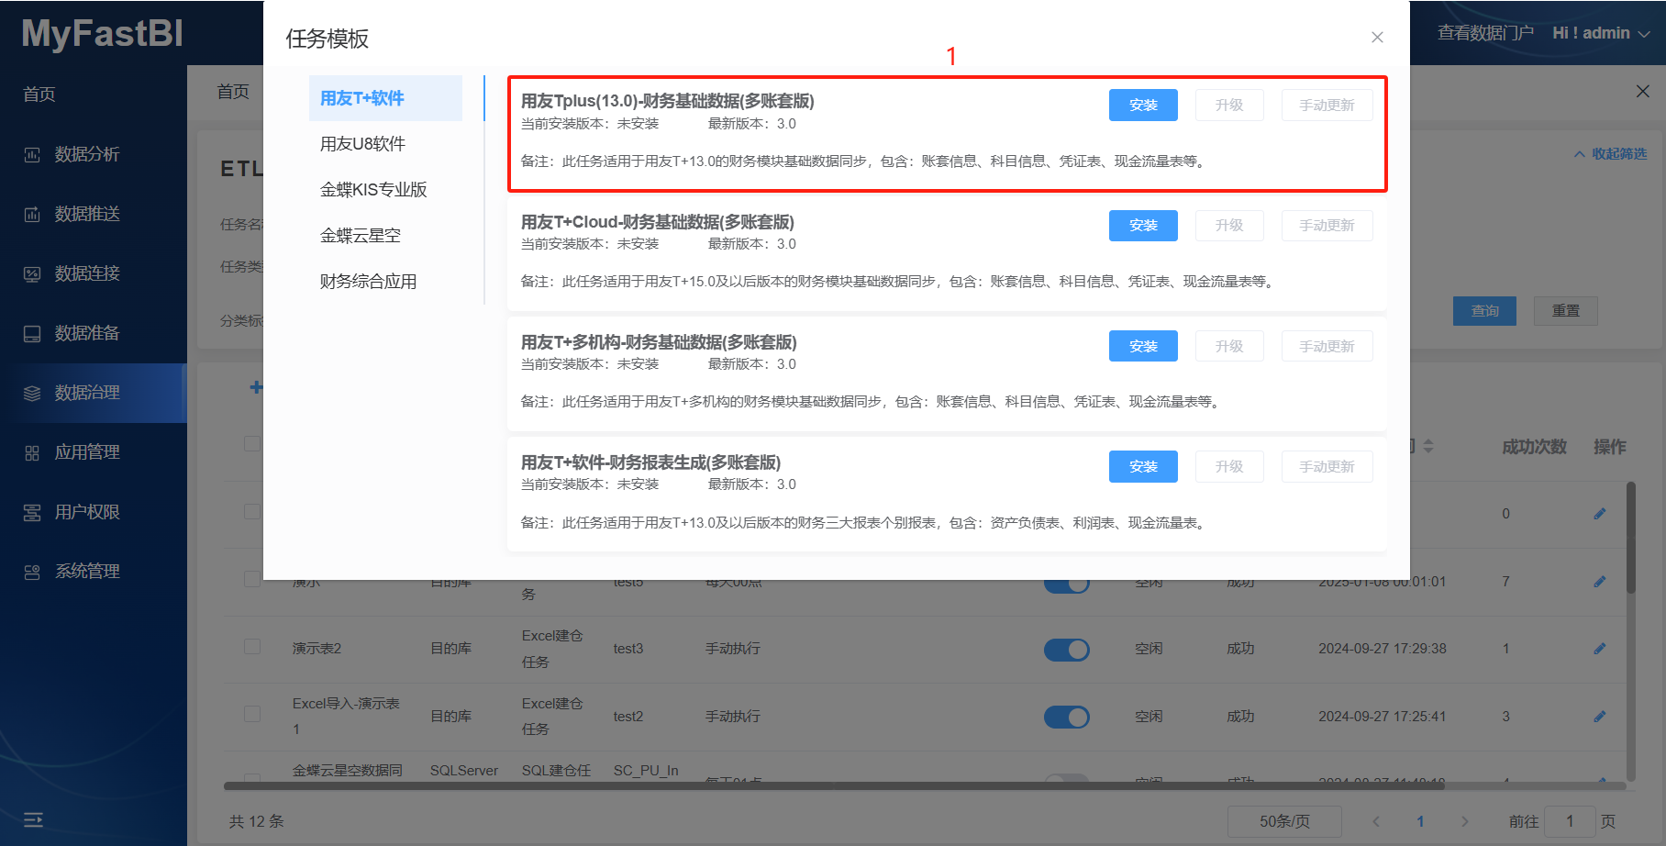This screenshot has height=846, width=1666.
Task: Click edit pencil for 演示表2 row
Action: [1600, 649]
